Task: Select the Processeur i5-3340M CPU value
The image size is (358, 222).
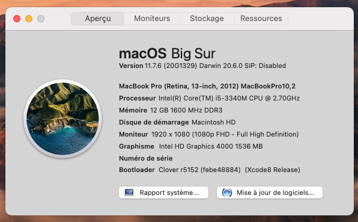Action: [x=229, y=98]
